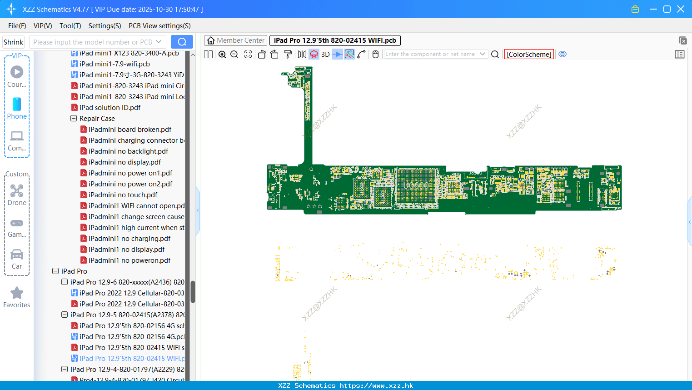692x390 pixels.
Task: Rotate the board counterclockwise
Action: [262, 55]
